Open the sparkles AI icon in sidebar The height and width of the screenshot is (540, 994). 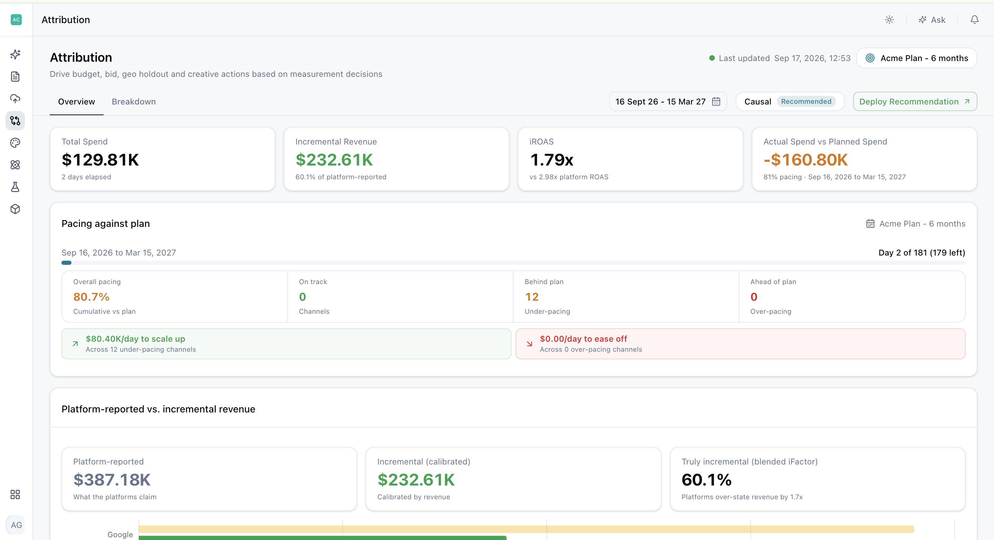pos(16,54)
